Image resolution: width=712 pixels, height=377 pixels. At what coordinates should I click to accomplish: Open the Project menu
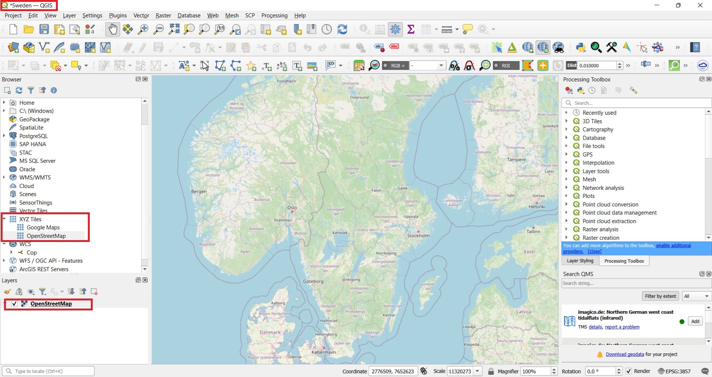pyautogui.click(x=13, y=16)
